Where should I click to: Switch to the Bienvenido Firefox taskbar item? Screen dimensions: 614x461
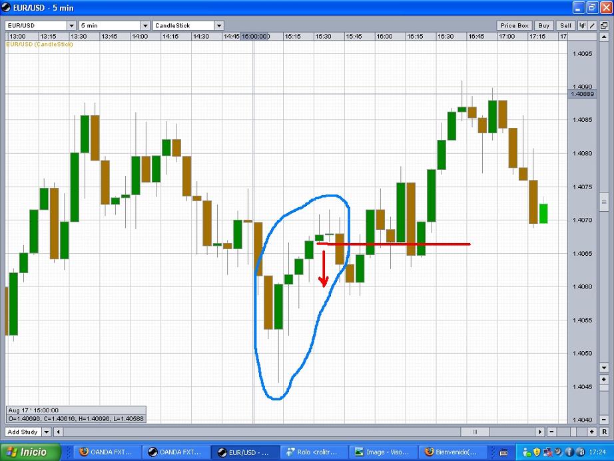tap(452, 452)
